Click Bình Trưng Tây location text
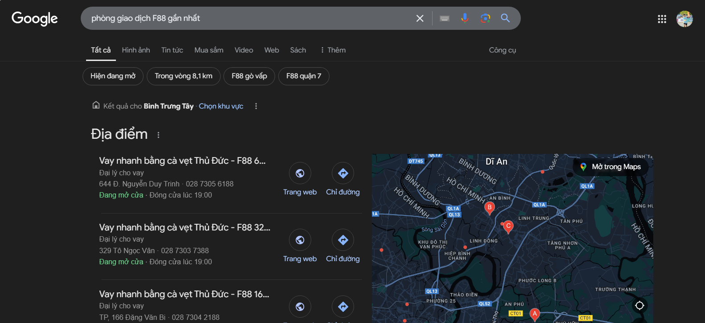705x323 pixels. (169, 106)
